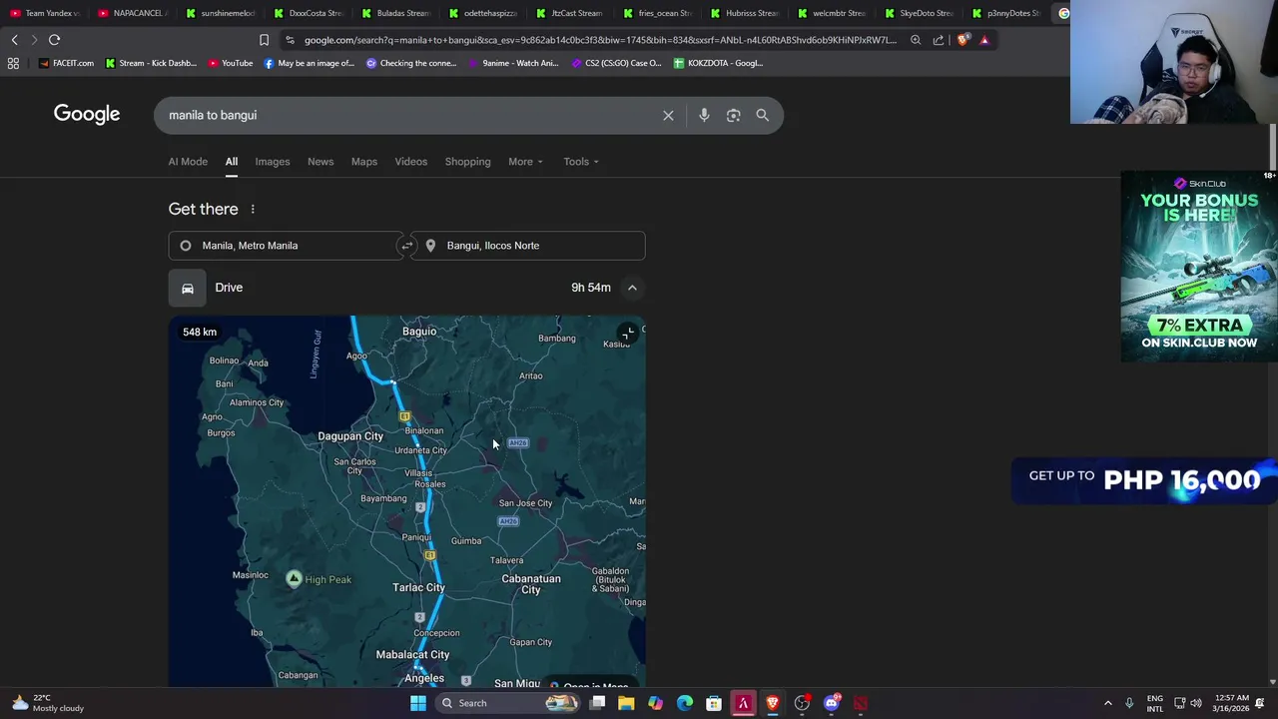Expand the More search filters dropdown
This screenshot has height=719, width=1278.
(525, 162)
